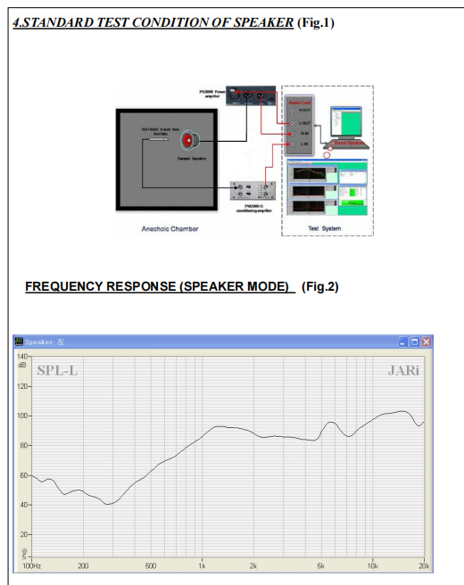Close the Speaker graph window

click(x=427, y=342)
